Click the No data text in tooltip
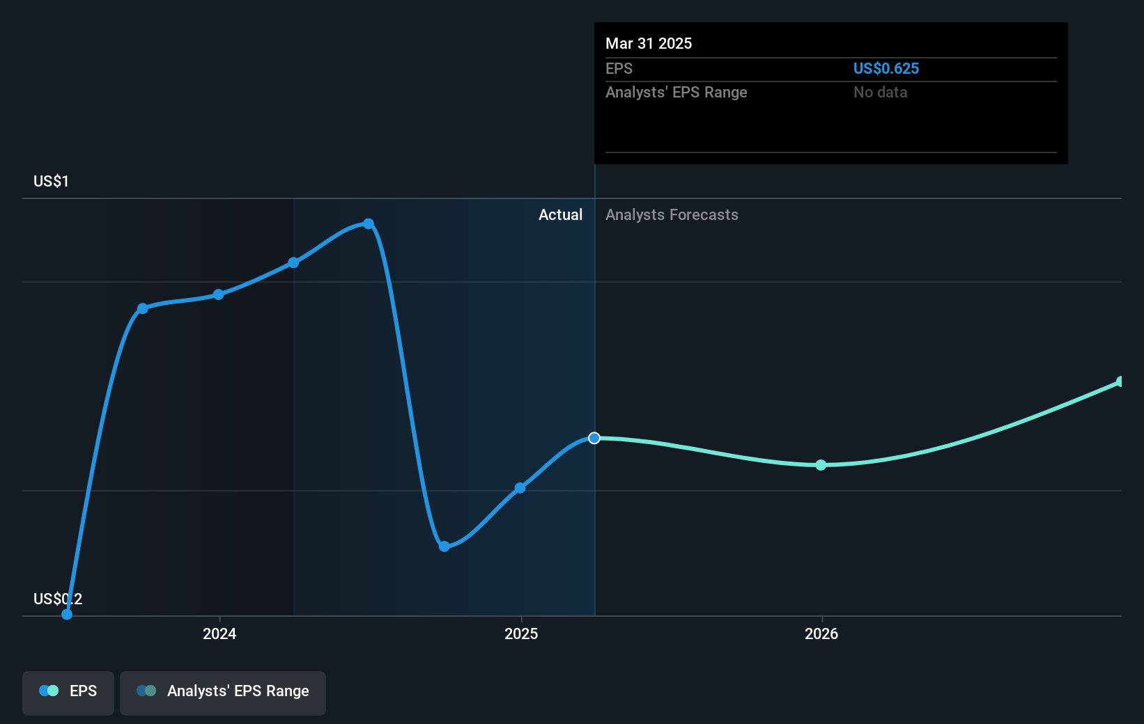 point(881,92)
